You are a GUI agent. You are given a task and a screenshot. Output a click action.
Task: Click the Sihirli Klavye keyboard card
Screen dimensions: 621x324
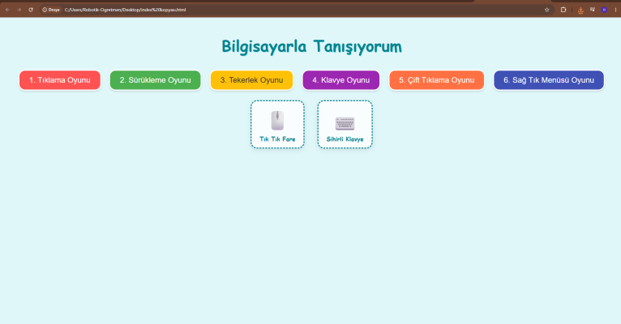pyautogui.click(x=345, y=124)
